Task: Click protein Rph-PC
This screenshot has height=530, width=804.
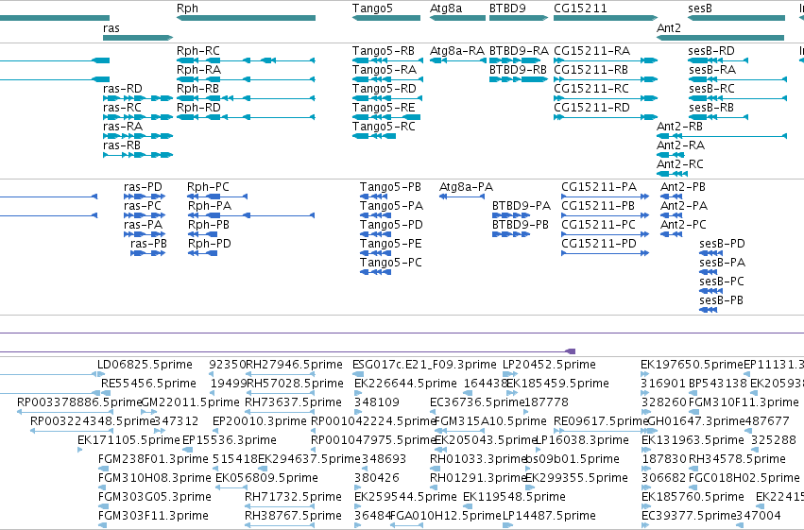Action: click(208, 187)
